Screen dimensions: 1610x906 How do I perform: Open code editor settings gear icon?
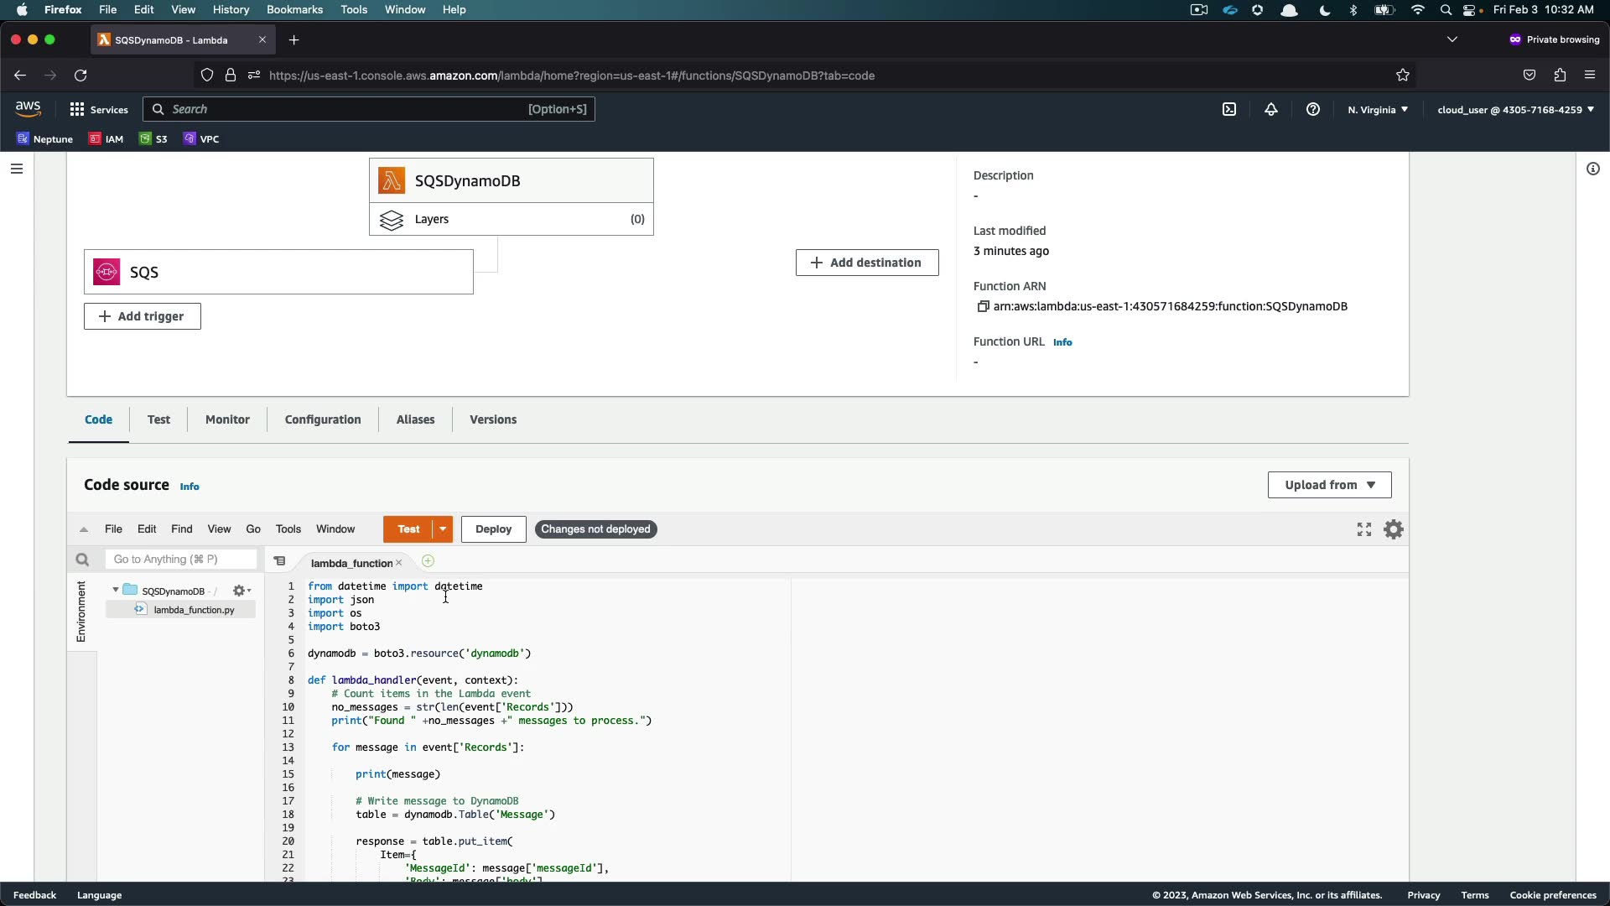coord(1393,529)
